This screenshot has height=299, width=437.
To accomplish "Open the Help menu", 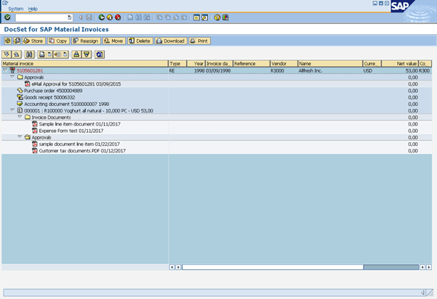I will (33, 8).
